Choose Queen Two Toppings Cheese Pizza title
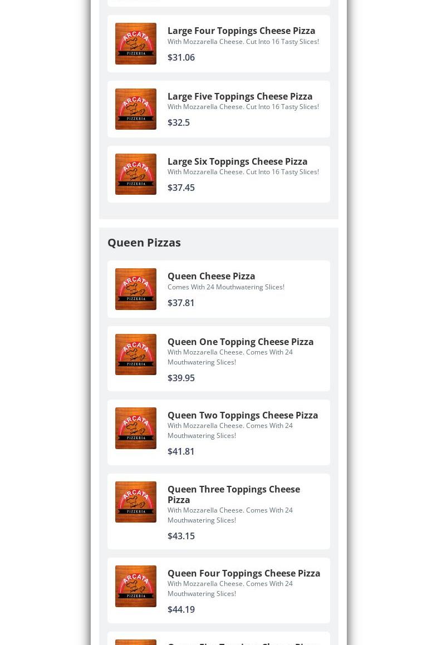437x645 pixels. tap(243, 415)
